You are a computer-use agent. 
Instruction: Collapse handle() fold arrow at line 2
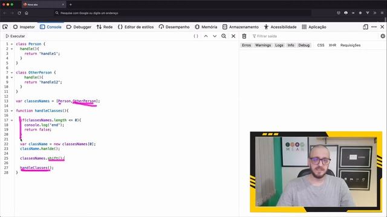click(11, 49)
